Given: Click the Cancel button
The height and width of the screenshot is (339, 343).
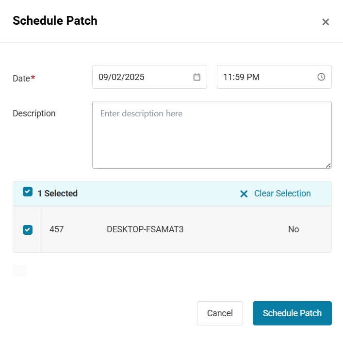Looking at the screenshot, I should (220, 313).
